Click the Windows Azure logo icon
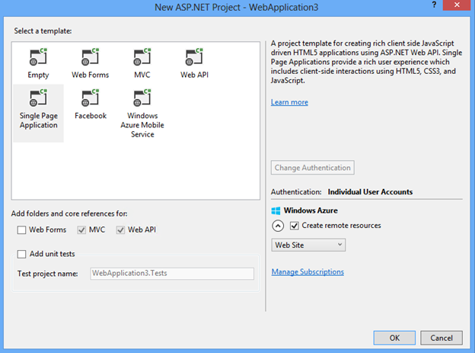The width and height of the screenshot is (475, 353). [276, 210]
